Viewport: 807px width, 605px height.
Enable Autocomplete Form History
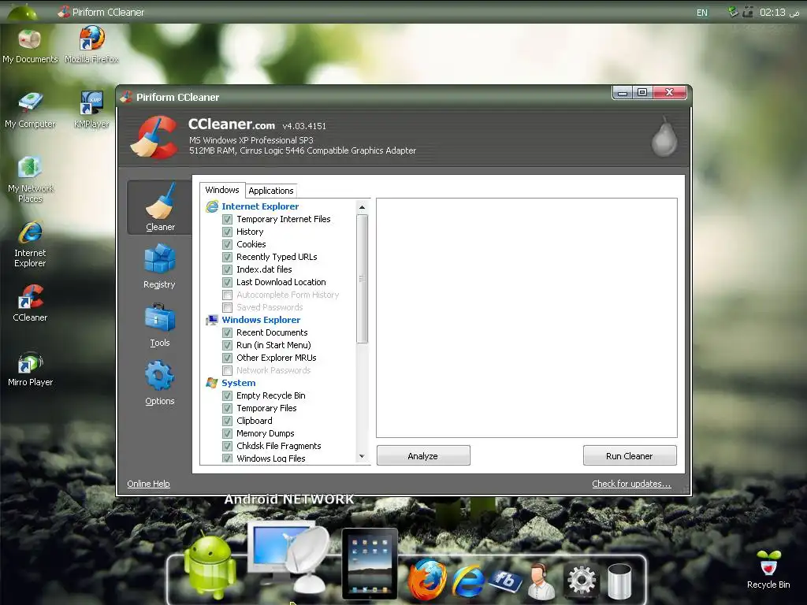point(227,295)
